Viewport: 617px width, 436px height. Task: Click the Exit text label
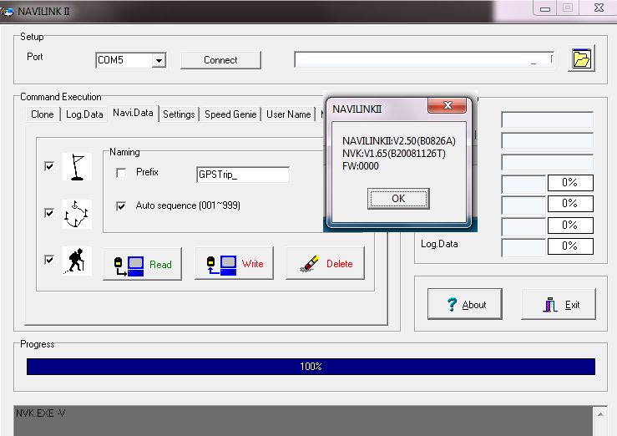coord(573,305)
